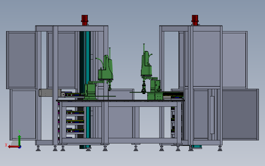Select the red motor atop the left frame
265x166 pixels.
click(x=85, y=20)
